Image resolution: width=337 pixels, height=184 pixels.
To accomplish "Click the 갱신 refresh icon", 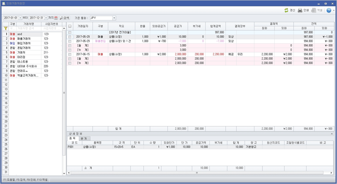I will [x=286, y=10].
